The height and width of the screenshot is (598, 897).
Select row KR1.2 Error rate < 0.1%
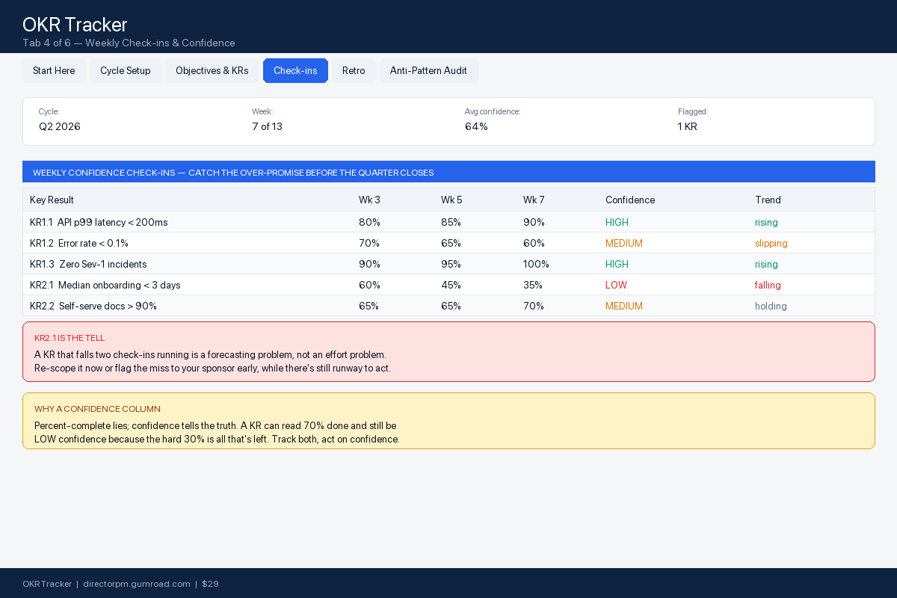tap(449, 243)
